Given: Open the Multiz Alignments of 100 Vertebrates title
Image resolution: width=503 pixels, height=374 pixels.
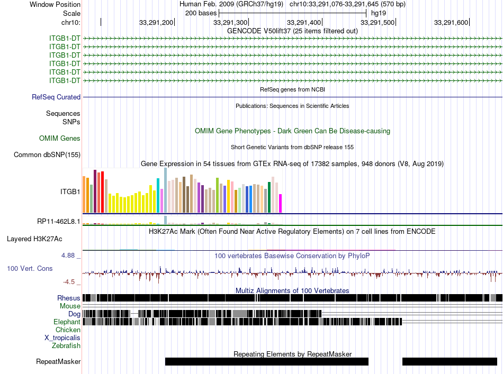Looking at the screenshot, I should [292, 290].
